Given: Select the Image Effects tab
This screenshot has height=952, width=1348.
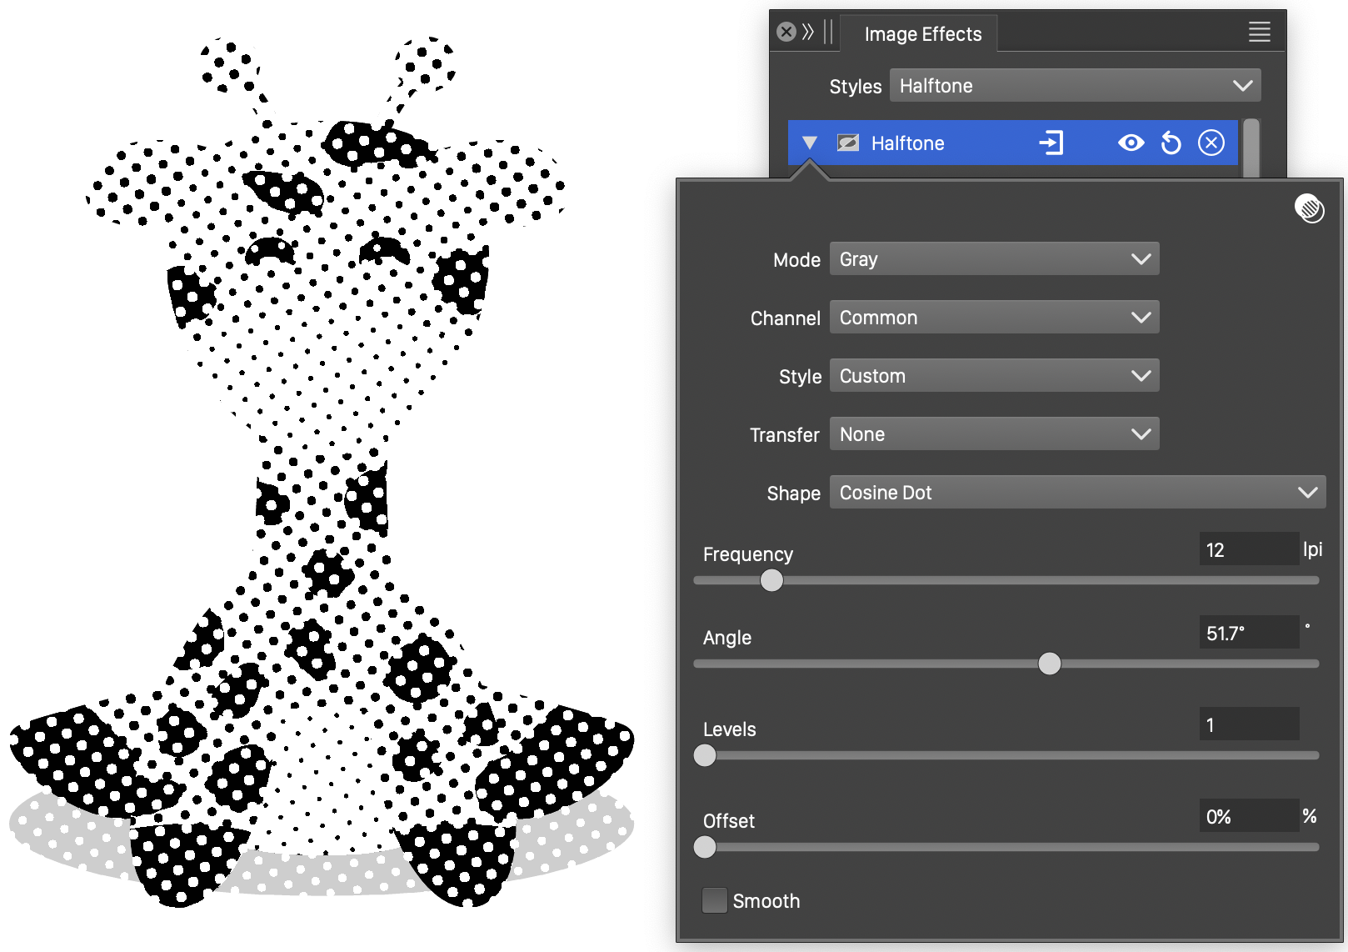Looking at the screenshot, I should pyautogui.click(x=922, y=34).
